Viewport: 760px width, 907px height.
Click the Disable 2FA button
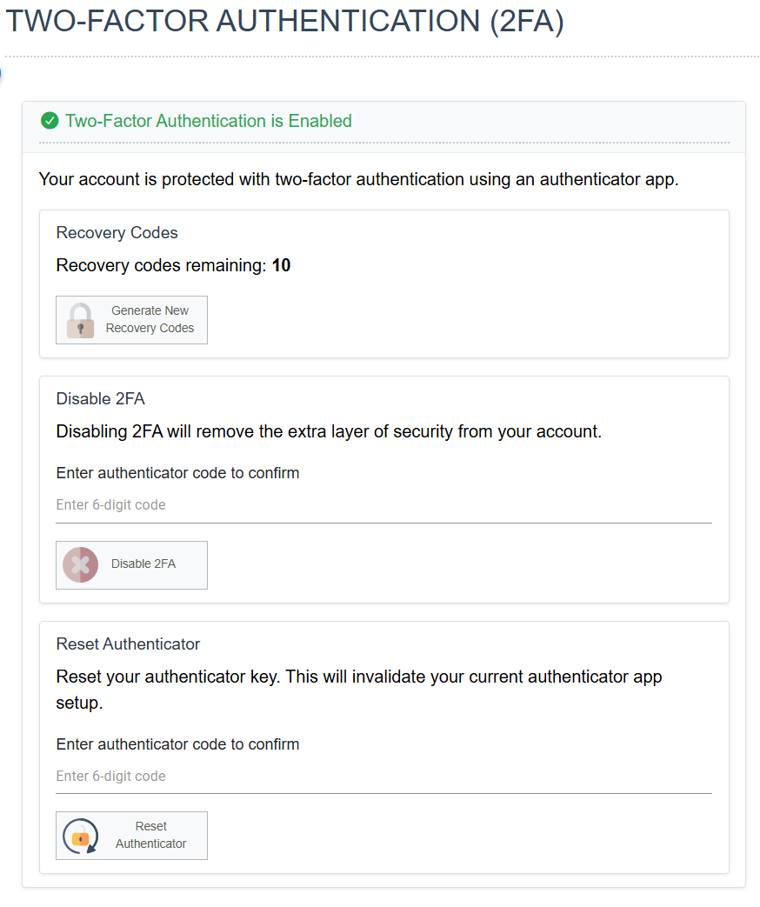[x=131, y=565]
